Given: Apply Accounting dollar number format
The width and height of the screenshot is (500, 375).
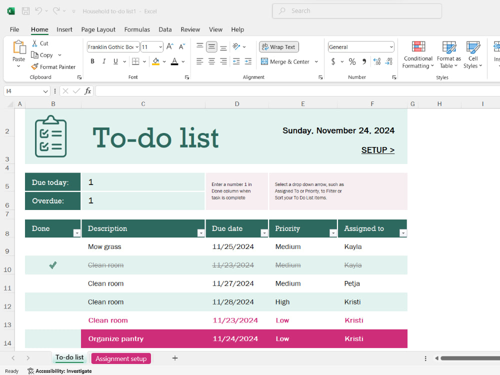Looking at the screenshot, I should pyautogui.click(x=333, y=61).
